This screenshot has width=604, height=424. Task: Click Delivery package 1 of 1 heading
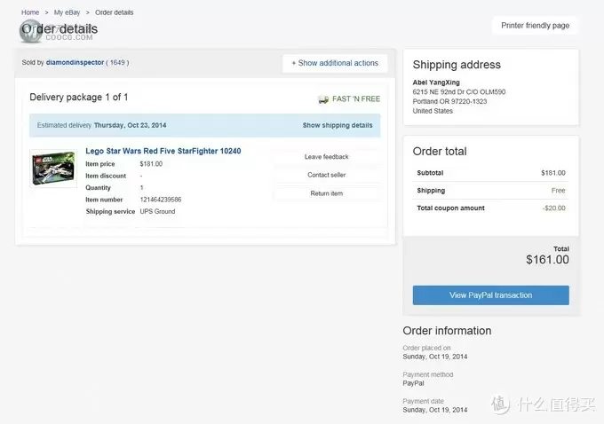tap(78, 97)
